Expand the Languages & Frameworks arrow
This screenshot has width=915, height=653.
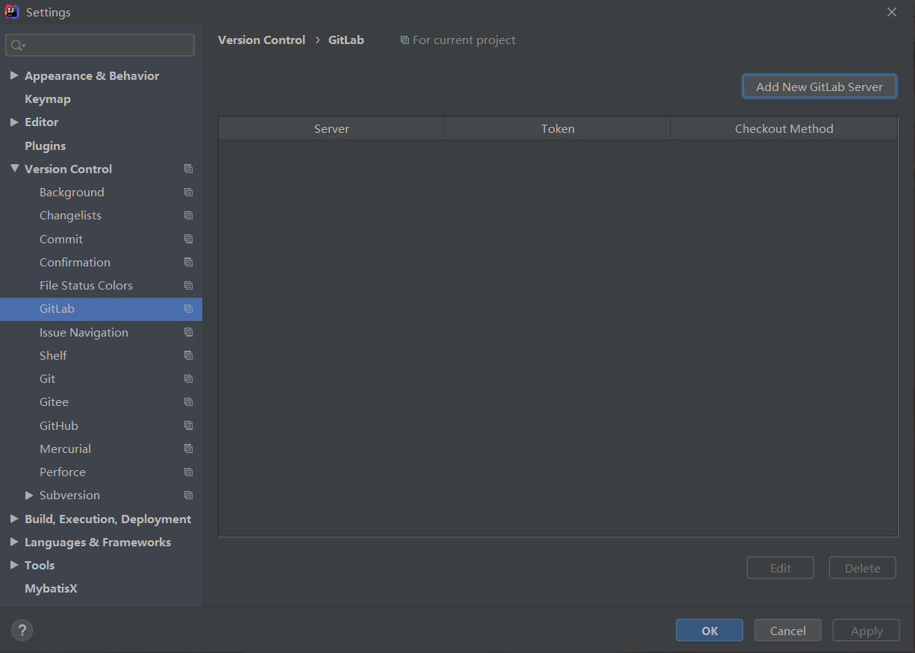point(14,542)
